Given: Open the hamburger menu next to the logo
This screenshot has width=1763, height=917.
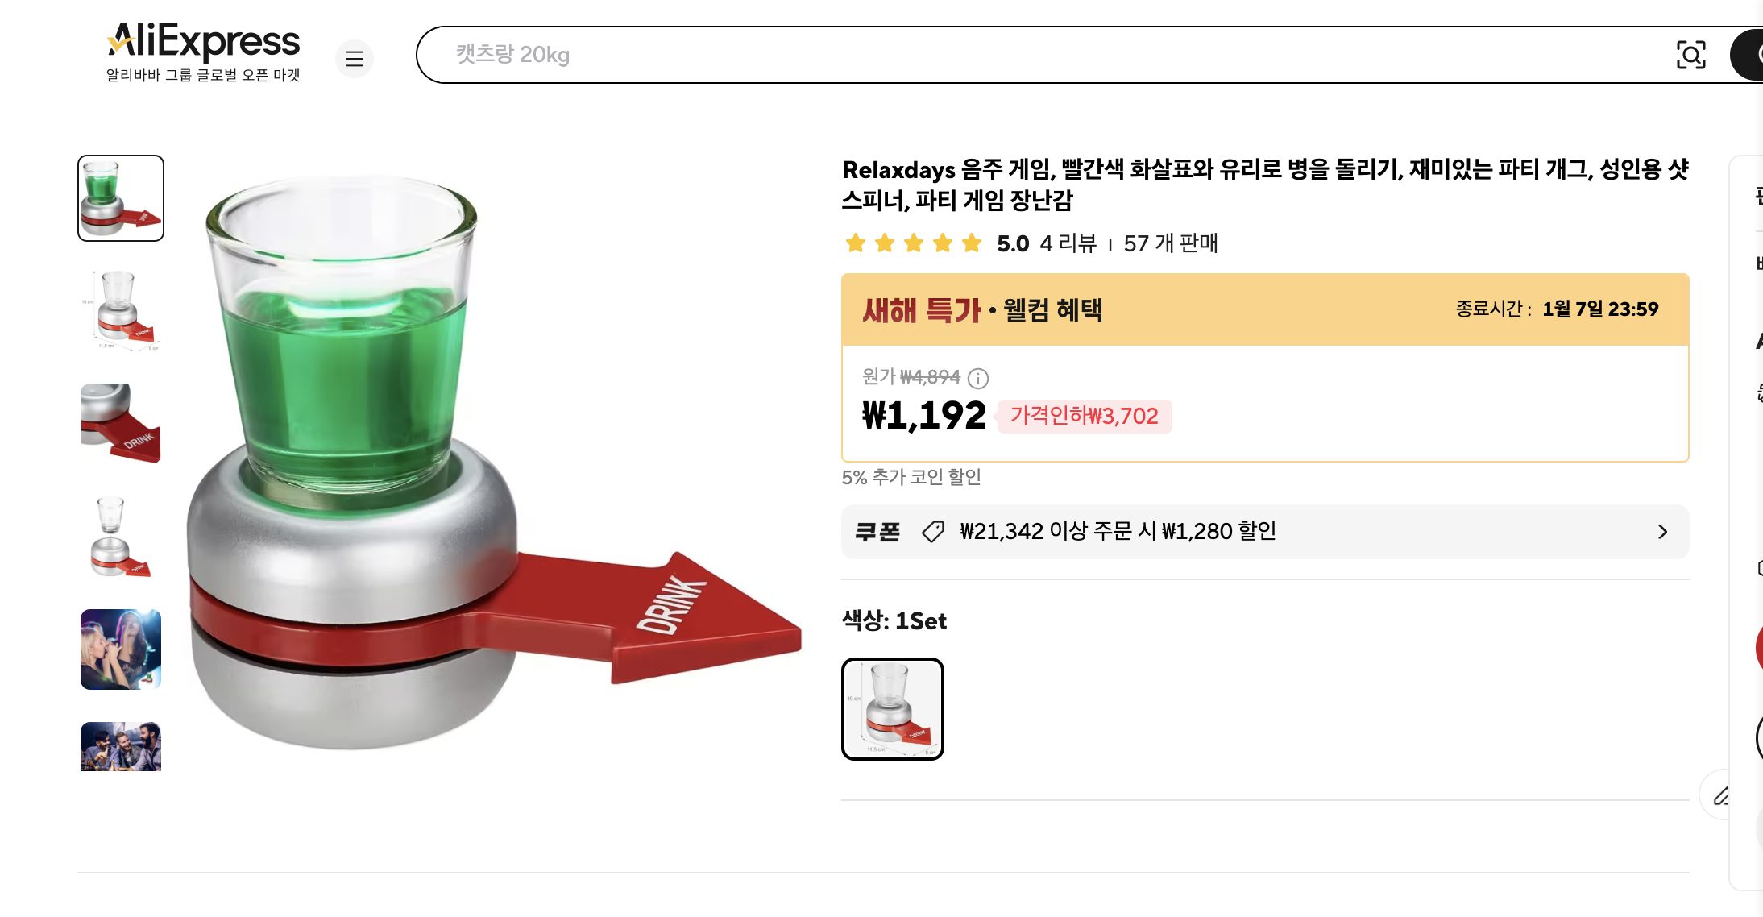Looking at the screenshot, I should click(x=355, y=59).
